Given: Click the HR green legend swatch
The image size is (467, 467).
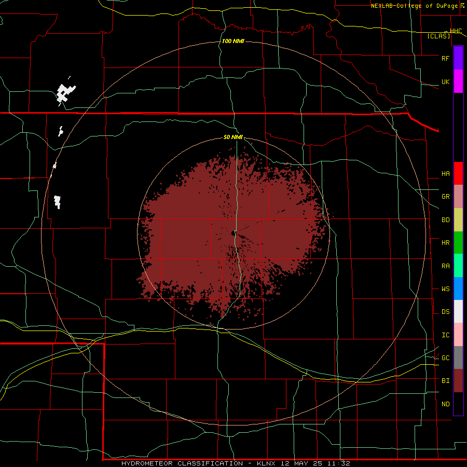Looking at the screenshot, I should point(458,243).
